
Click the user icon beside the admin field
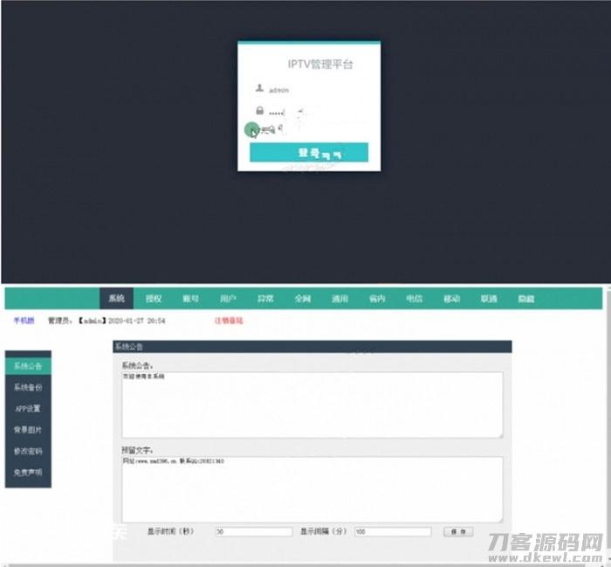(x=259, y=88)
